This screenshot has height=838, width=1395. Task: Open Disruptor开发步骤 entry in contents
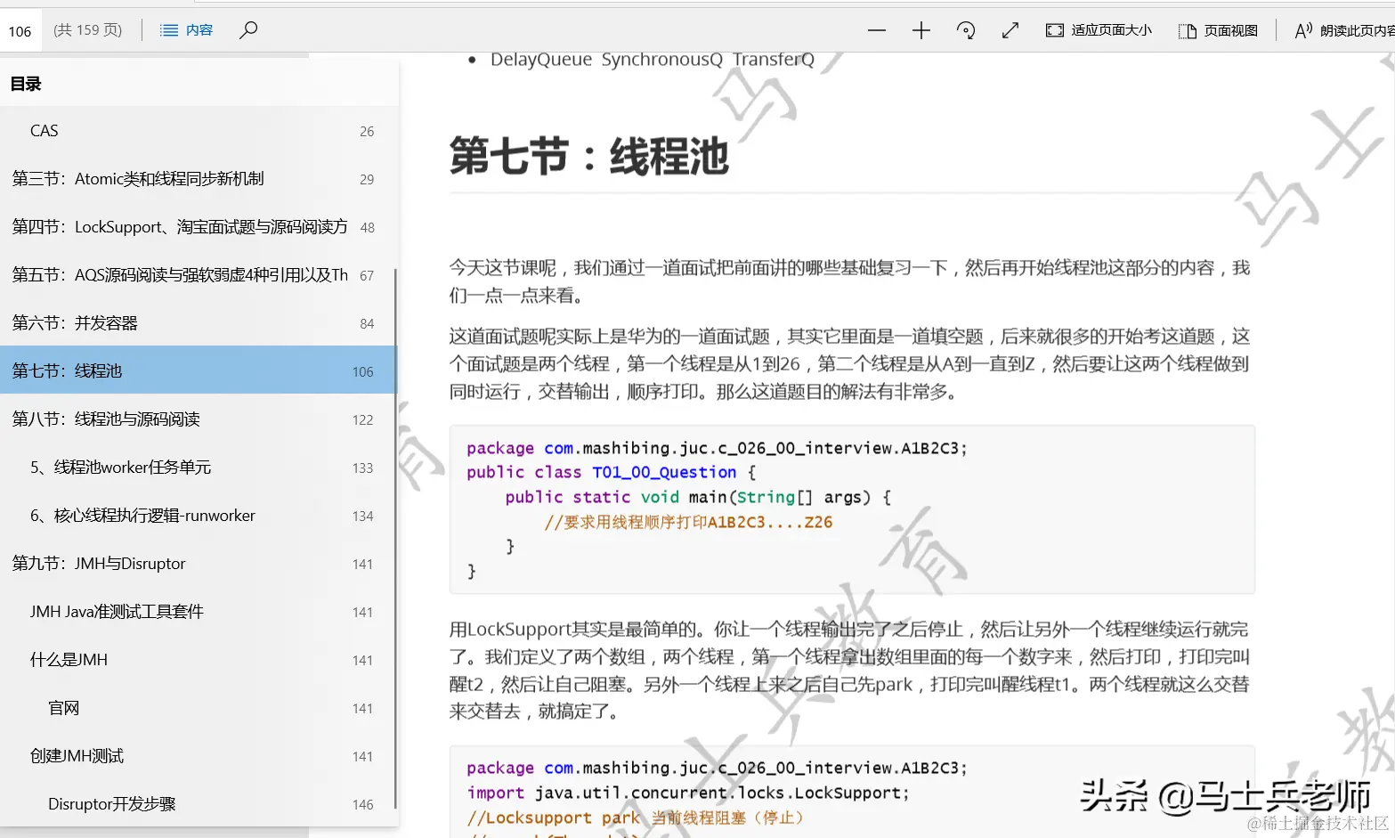(x=199, y=804)
